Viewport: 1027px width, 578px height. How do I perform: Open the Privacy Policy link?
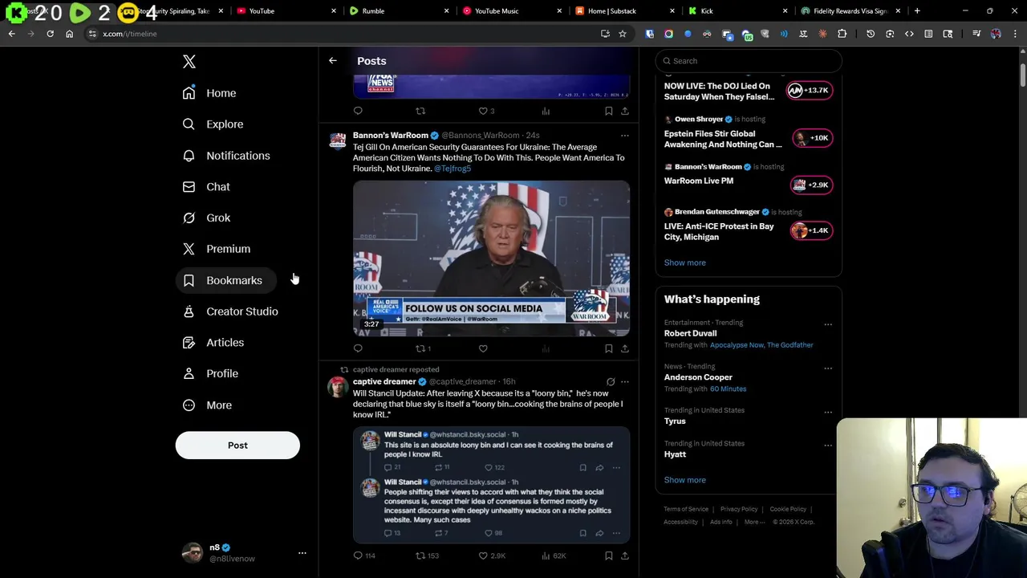739,509
